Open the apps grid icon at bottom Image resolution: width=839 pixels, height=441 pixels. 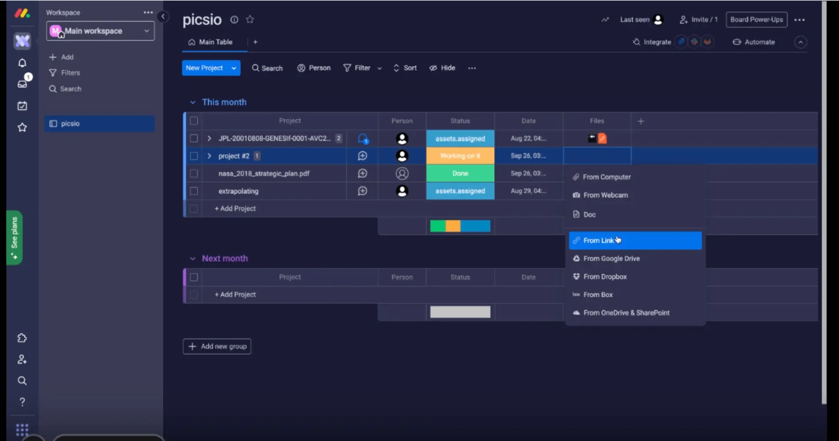[22, 430]
